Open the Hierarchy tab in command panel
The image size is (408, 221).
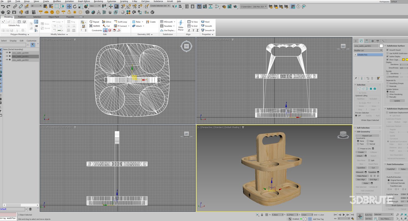click(366, 41)
